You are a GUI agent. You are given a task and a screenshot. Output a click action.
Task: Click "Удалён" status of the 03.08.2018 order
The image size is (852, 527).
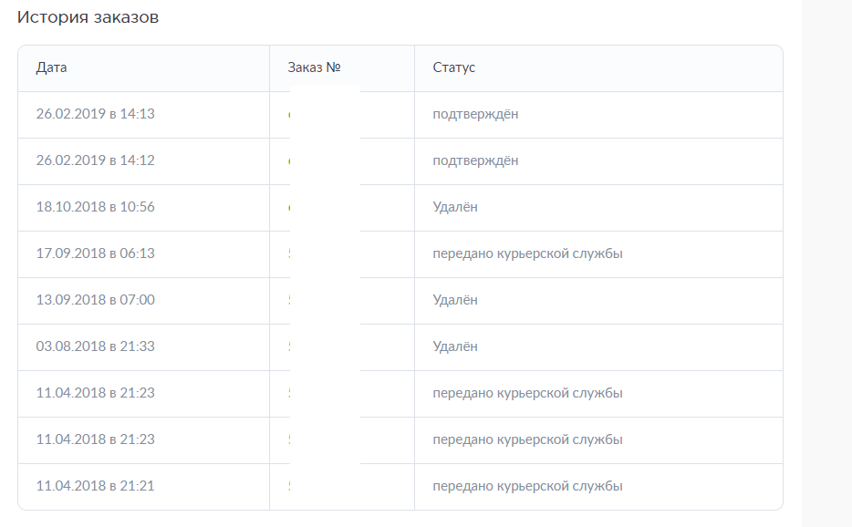click(x=455, y=346)
